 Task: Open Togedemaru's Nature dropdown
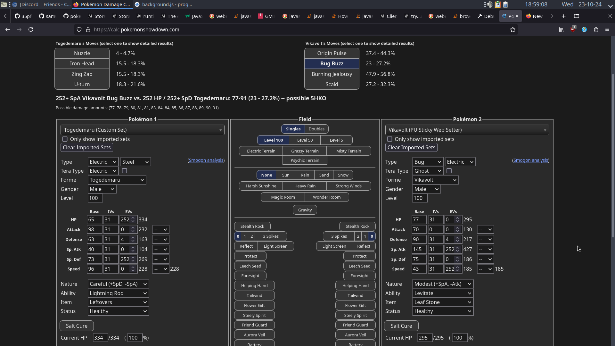click(118, 284)
